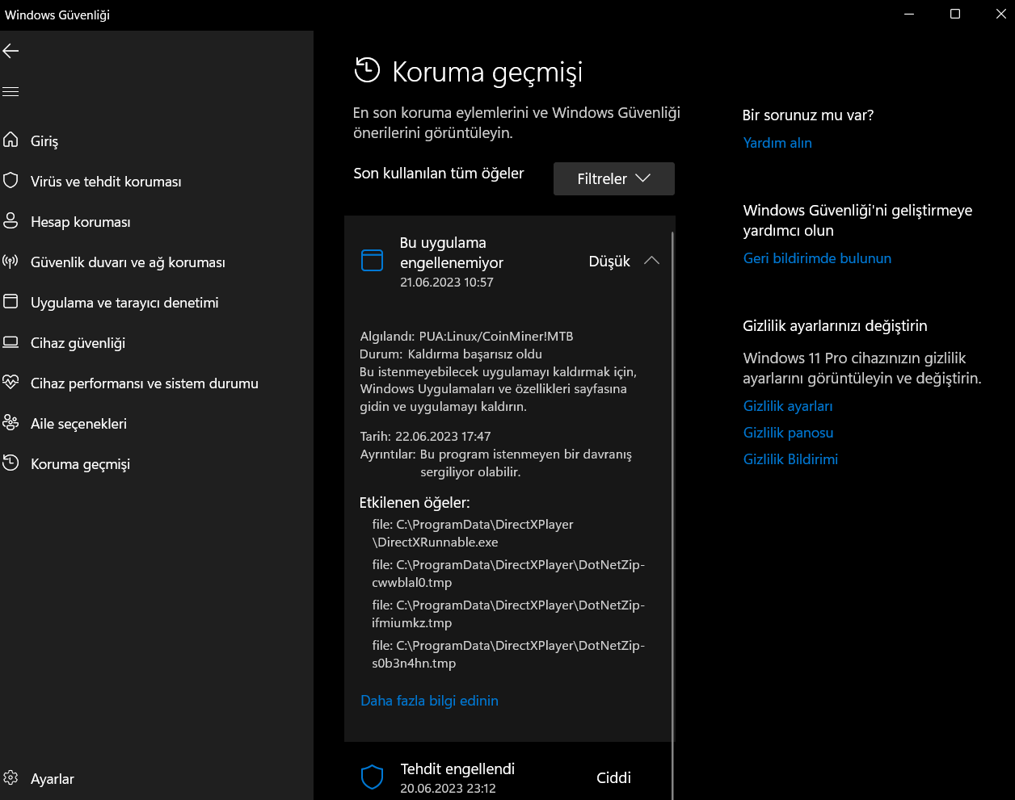Open Cihaz performansı ve sistem durumu

[145, 383]
